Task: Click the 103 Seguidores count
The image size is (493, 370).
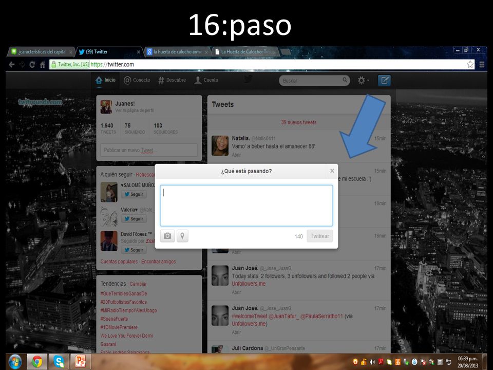Action: tap(165, 128)
